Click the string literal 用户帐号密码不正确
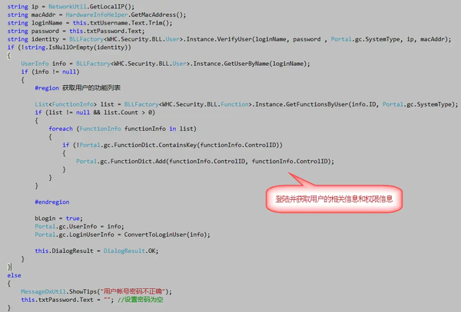This screenshot has height=312, width=461. (133, 291)
